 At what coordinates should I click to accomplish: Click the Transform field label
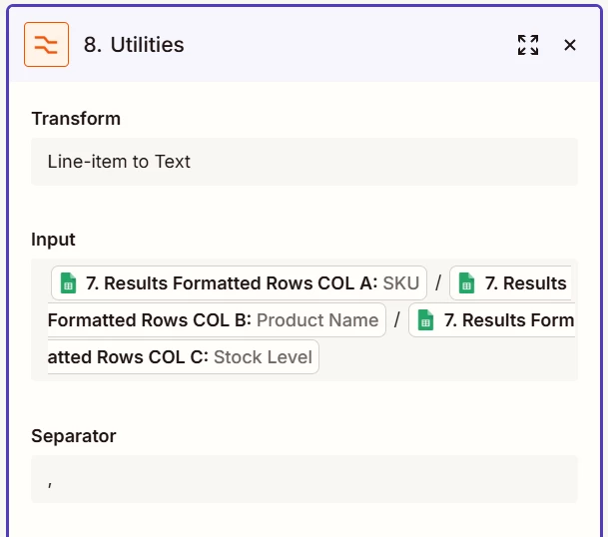pyautogui.click(x=76, y=119)
